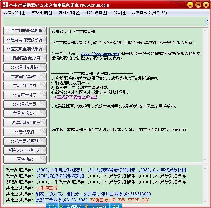Viewport: 211px width, 208px height.
Task: Click the orange upload arrow icon
Action: 87,206
